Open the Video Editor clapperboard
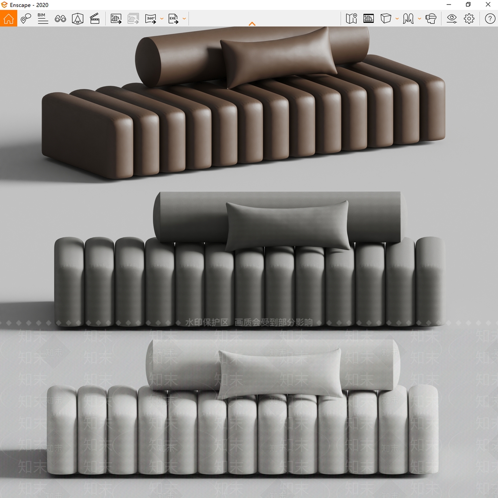 [95, 19]
